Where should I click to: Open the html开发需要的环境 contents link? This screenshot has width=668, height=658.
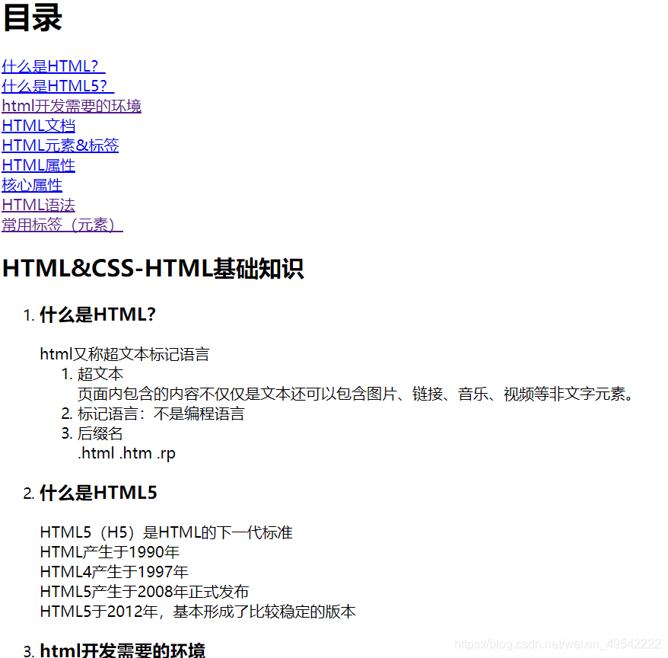[x=72, y=106]
